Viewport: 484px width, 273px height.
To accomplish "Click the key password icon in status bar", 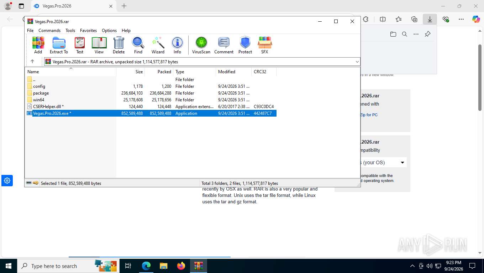I will click(36, 183).
